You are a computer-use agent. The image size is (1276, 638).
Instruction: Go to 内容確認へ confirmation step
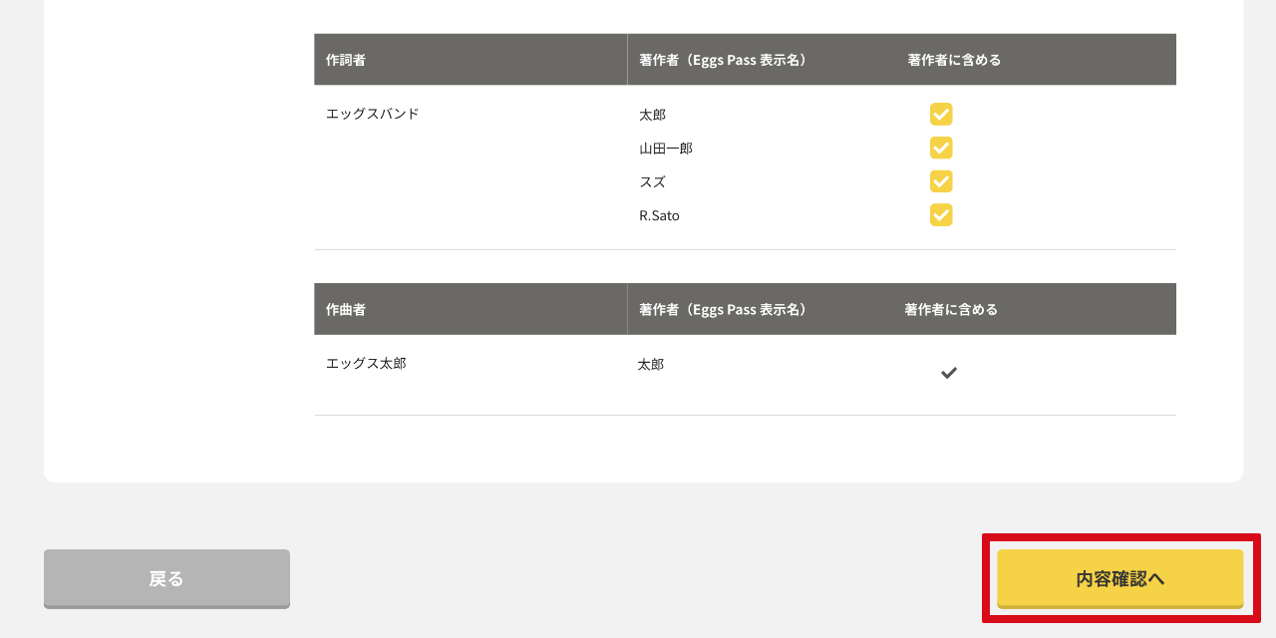tap(1120, 578)
